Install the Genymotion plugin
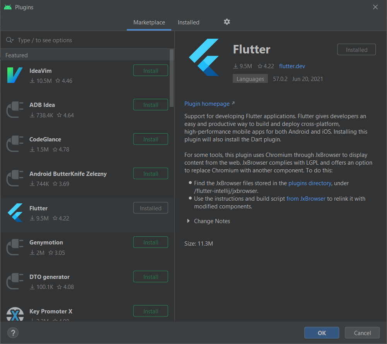Viewport: 387px width, 344px height. tap(150, 243)
